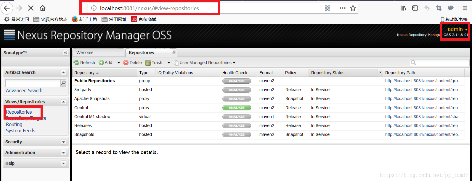Screen dimensions: 472x181
Task: Open the admin user dropdown
Action: (457, 29)
